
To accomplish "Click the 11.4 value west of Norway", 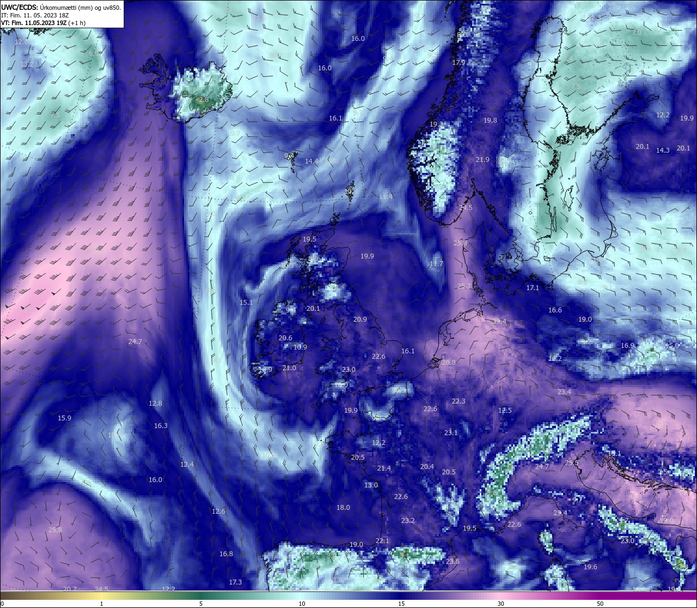I will (386, 196).
